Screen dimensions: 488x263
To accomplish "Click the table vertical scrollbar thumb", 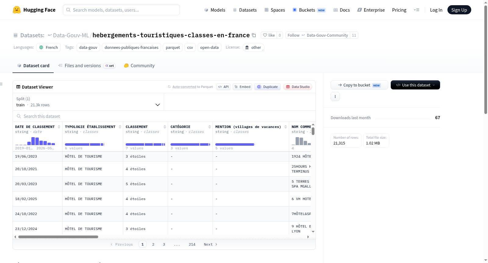I will pos(313,131).
